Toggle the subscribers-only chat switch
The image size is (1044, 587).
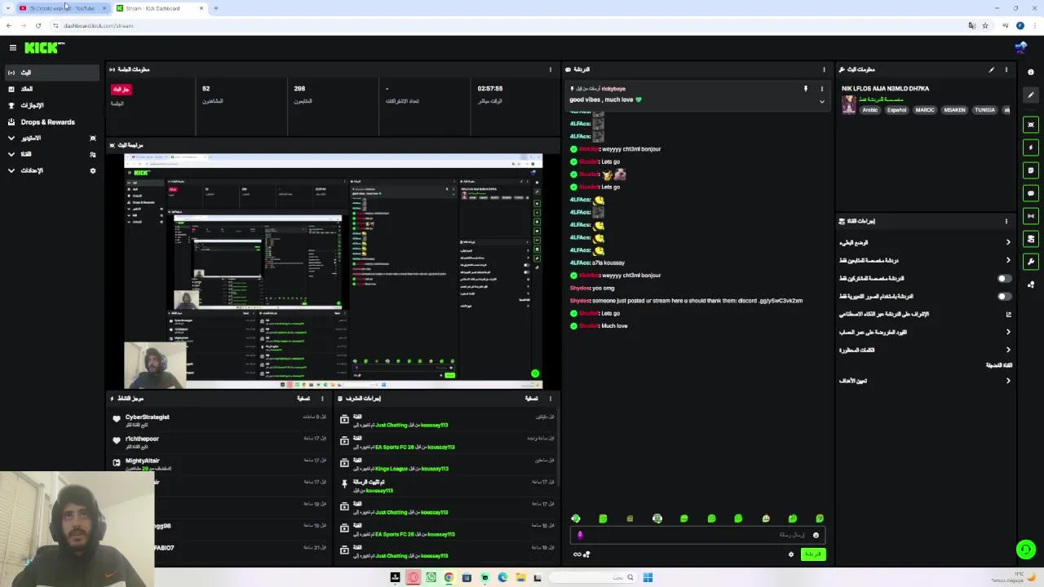coord(1004,278)
